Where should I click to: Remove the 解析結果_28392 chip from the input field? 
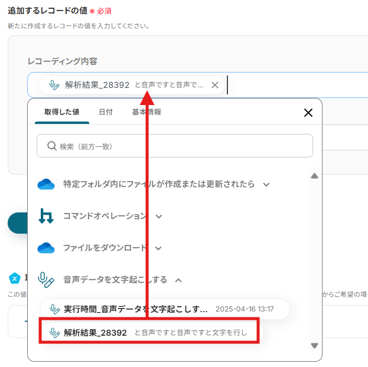pyautogui.click(x=215, y=85)
